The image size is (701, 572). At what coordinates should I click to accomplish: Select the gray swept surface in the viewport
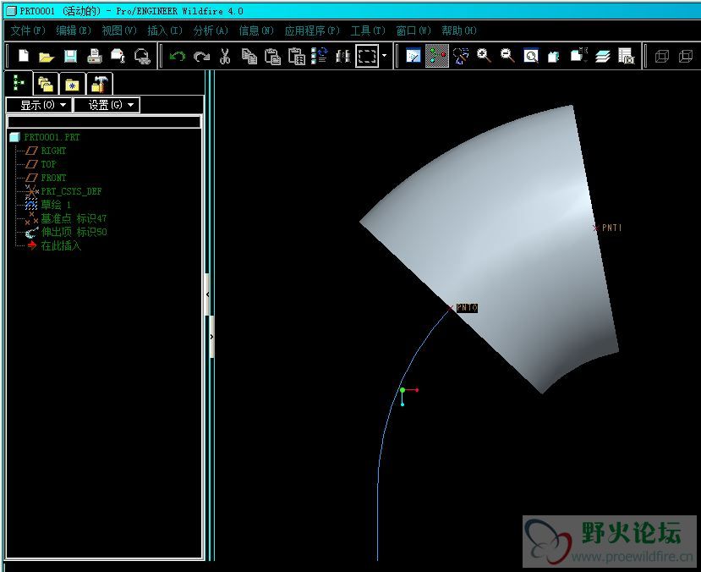click(505, 241)
